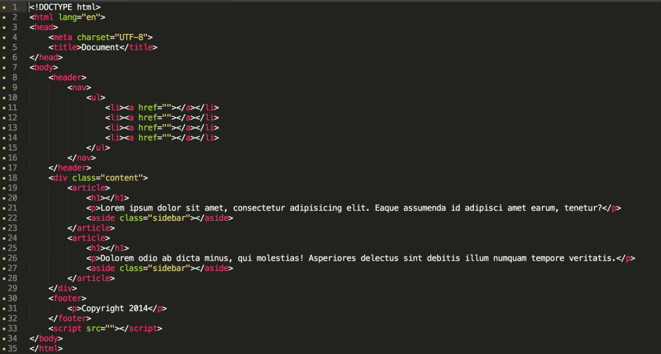
Task: Click the "Copyright 2014" text
Action: 114,309
